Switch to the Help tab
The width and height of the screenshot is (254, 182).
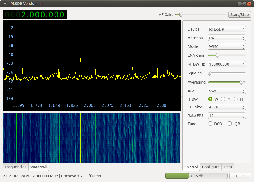[228, 167]
